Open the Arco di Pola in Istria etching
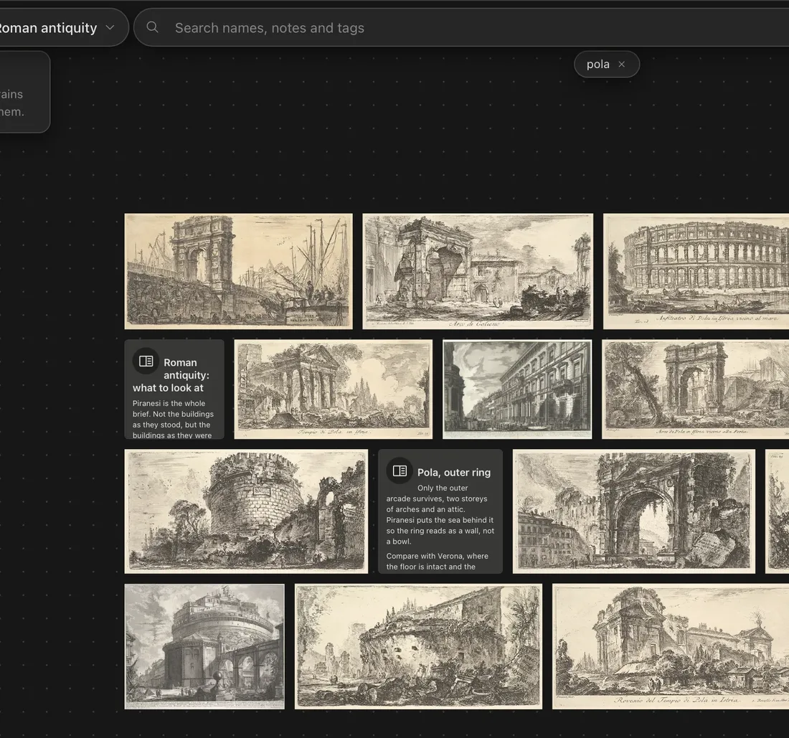The image size is (789, 738). pos(696,389)
